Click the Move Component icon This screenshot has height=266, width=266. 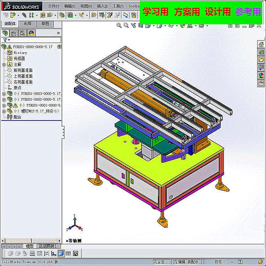point(50,15)
